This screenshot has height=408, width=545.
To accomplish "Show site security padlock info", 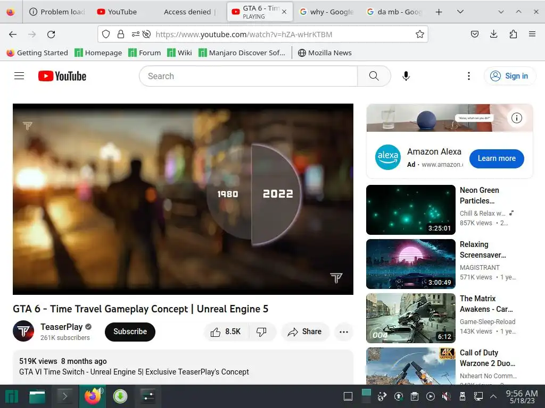I will click(x=121, y=35).
